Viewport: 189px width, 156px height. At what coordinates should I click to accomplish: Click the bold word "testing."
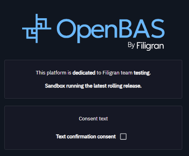142,73
